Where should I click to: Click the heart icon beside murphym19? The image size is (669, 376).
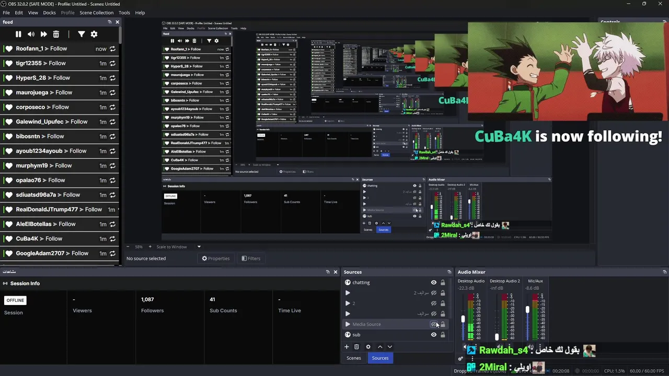coord(9,166)
